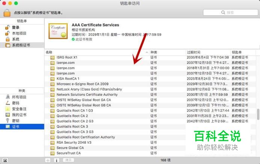The width and height of the screenshot is (260, 164).
Task: Select Microsec e-Szigno Root CA 2009 text
Action: pyautogui.click(x=82, y=84)
